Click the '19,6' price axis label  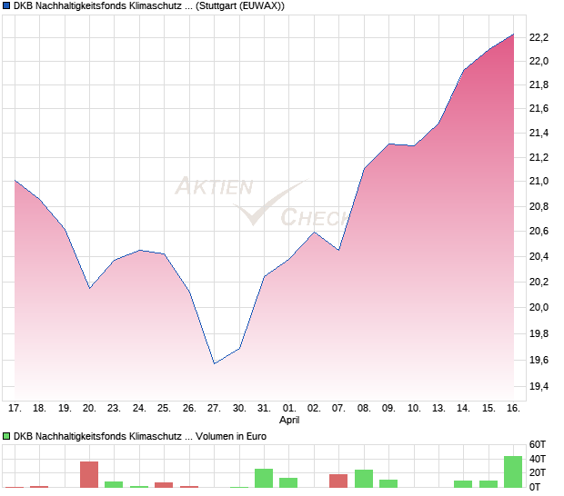click(539, 361)
